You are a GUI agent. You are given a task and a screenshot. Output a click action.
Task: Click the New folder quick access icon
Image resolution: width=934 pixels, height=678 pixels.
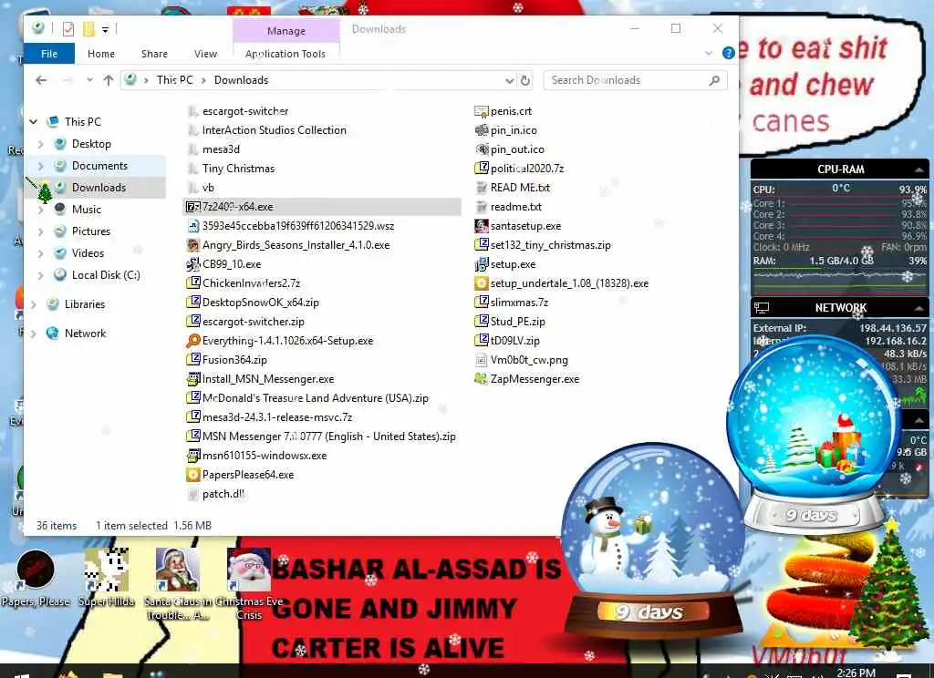pyautogui.click(x=88, y=28)
